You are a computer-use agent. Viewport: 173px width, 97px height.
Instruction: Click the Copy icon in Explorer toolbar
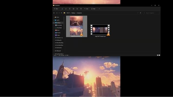(x=66, y=9)
